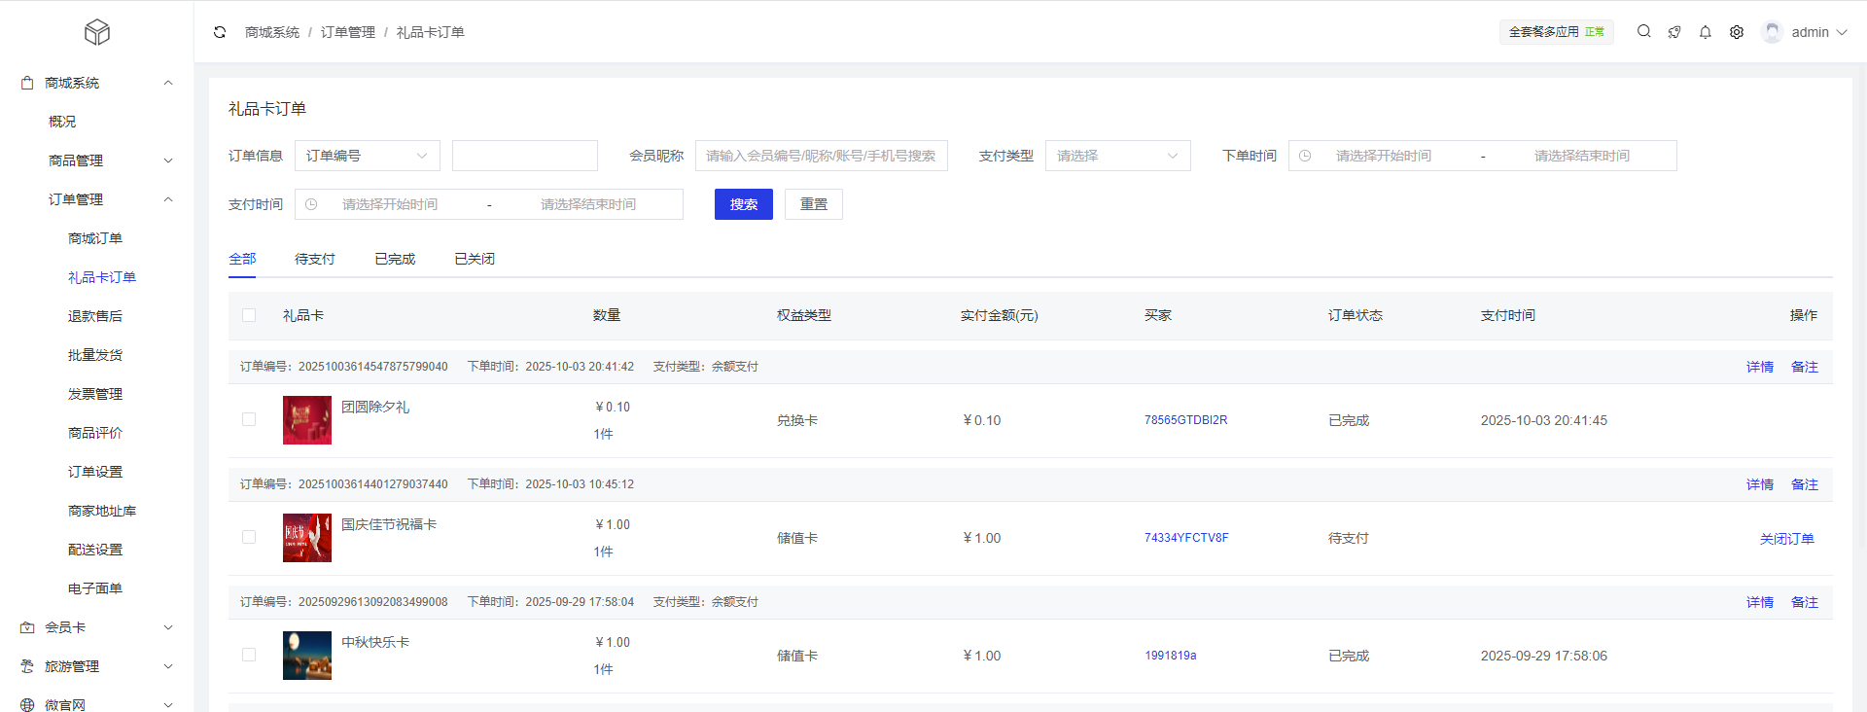
Task: Click the rocket icon in top bar
Action: [1674, 32]
